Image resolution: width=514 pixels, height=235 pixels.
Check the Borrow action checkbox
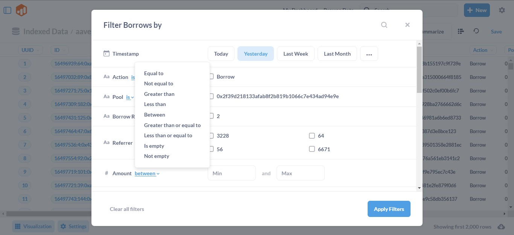click(x=211, y=77)
